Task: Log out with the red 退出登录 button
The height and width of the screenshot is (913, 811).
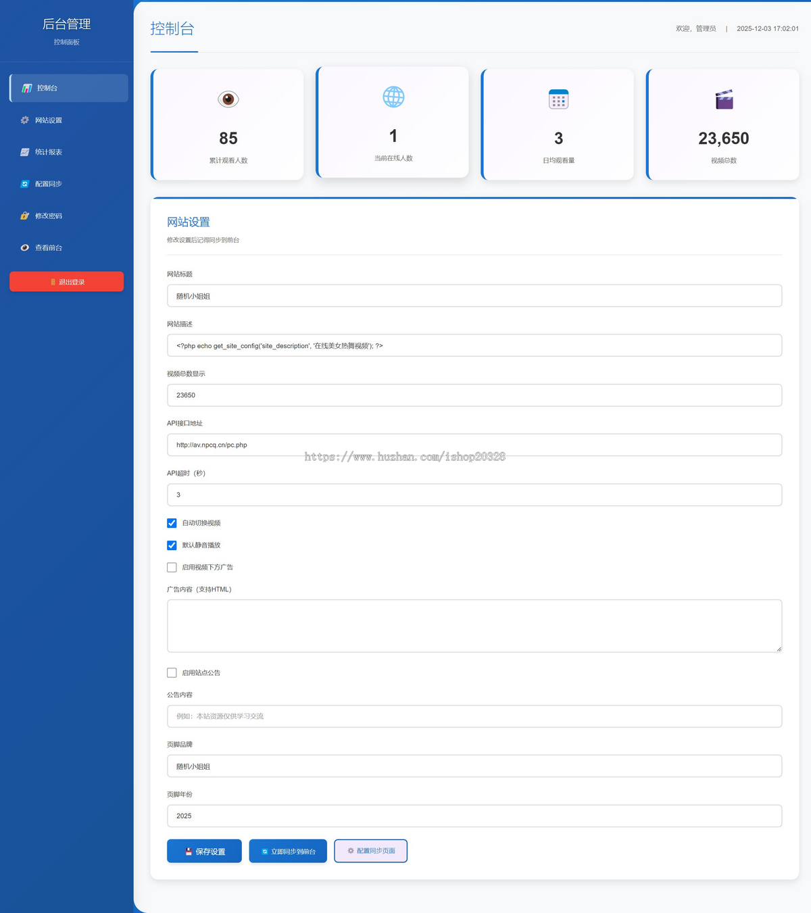Action: point(67,282)
